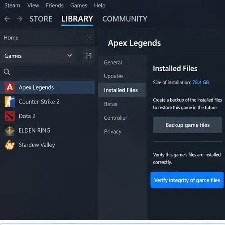This screenshot has height=225, width=225.
Task: Open the Controller properties section
Action: pyautogui.click(x=116, y=118)
